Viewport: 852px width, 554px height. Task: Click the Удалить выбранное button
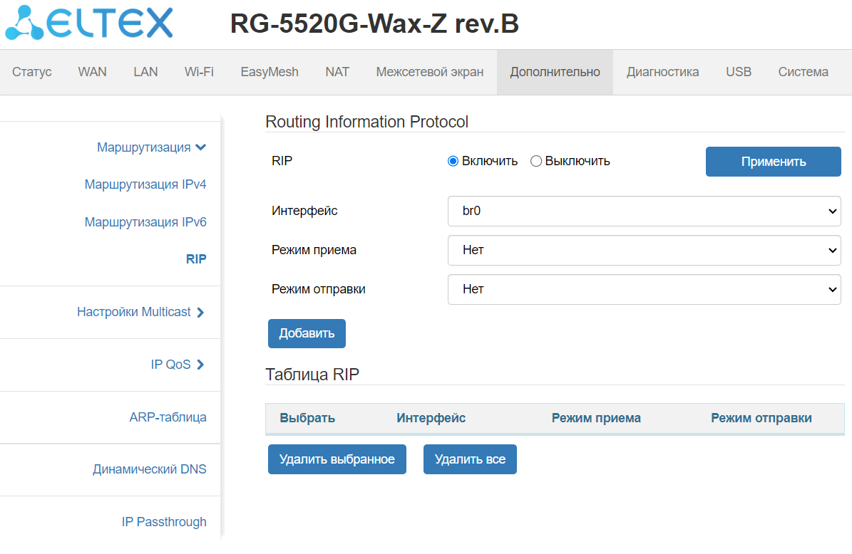(x=337, y=459)
